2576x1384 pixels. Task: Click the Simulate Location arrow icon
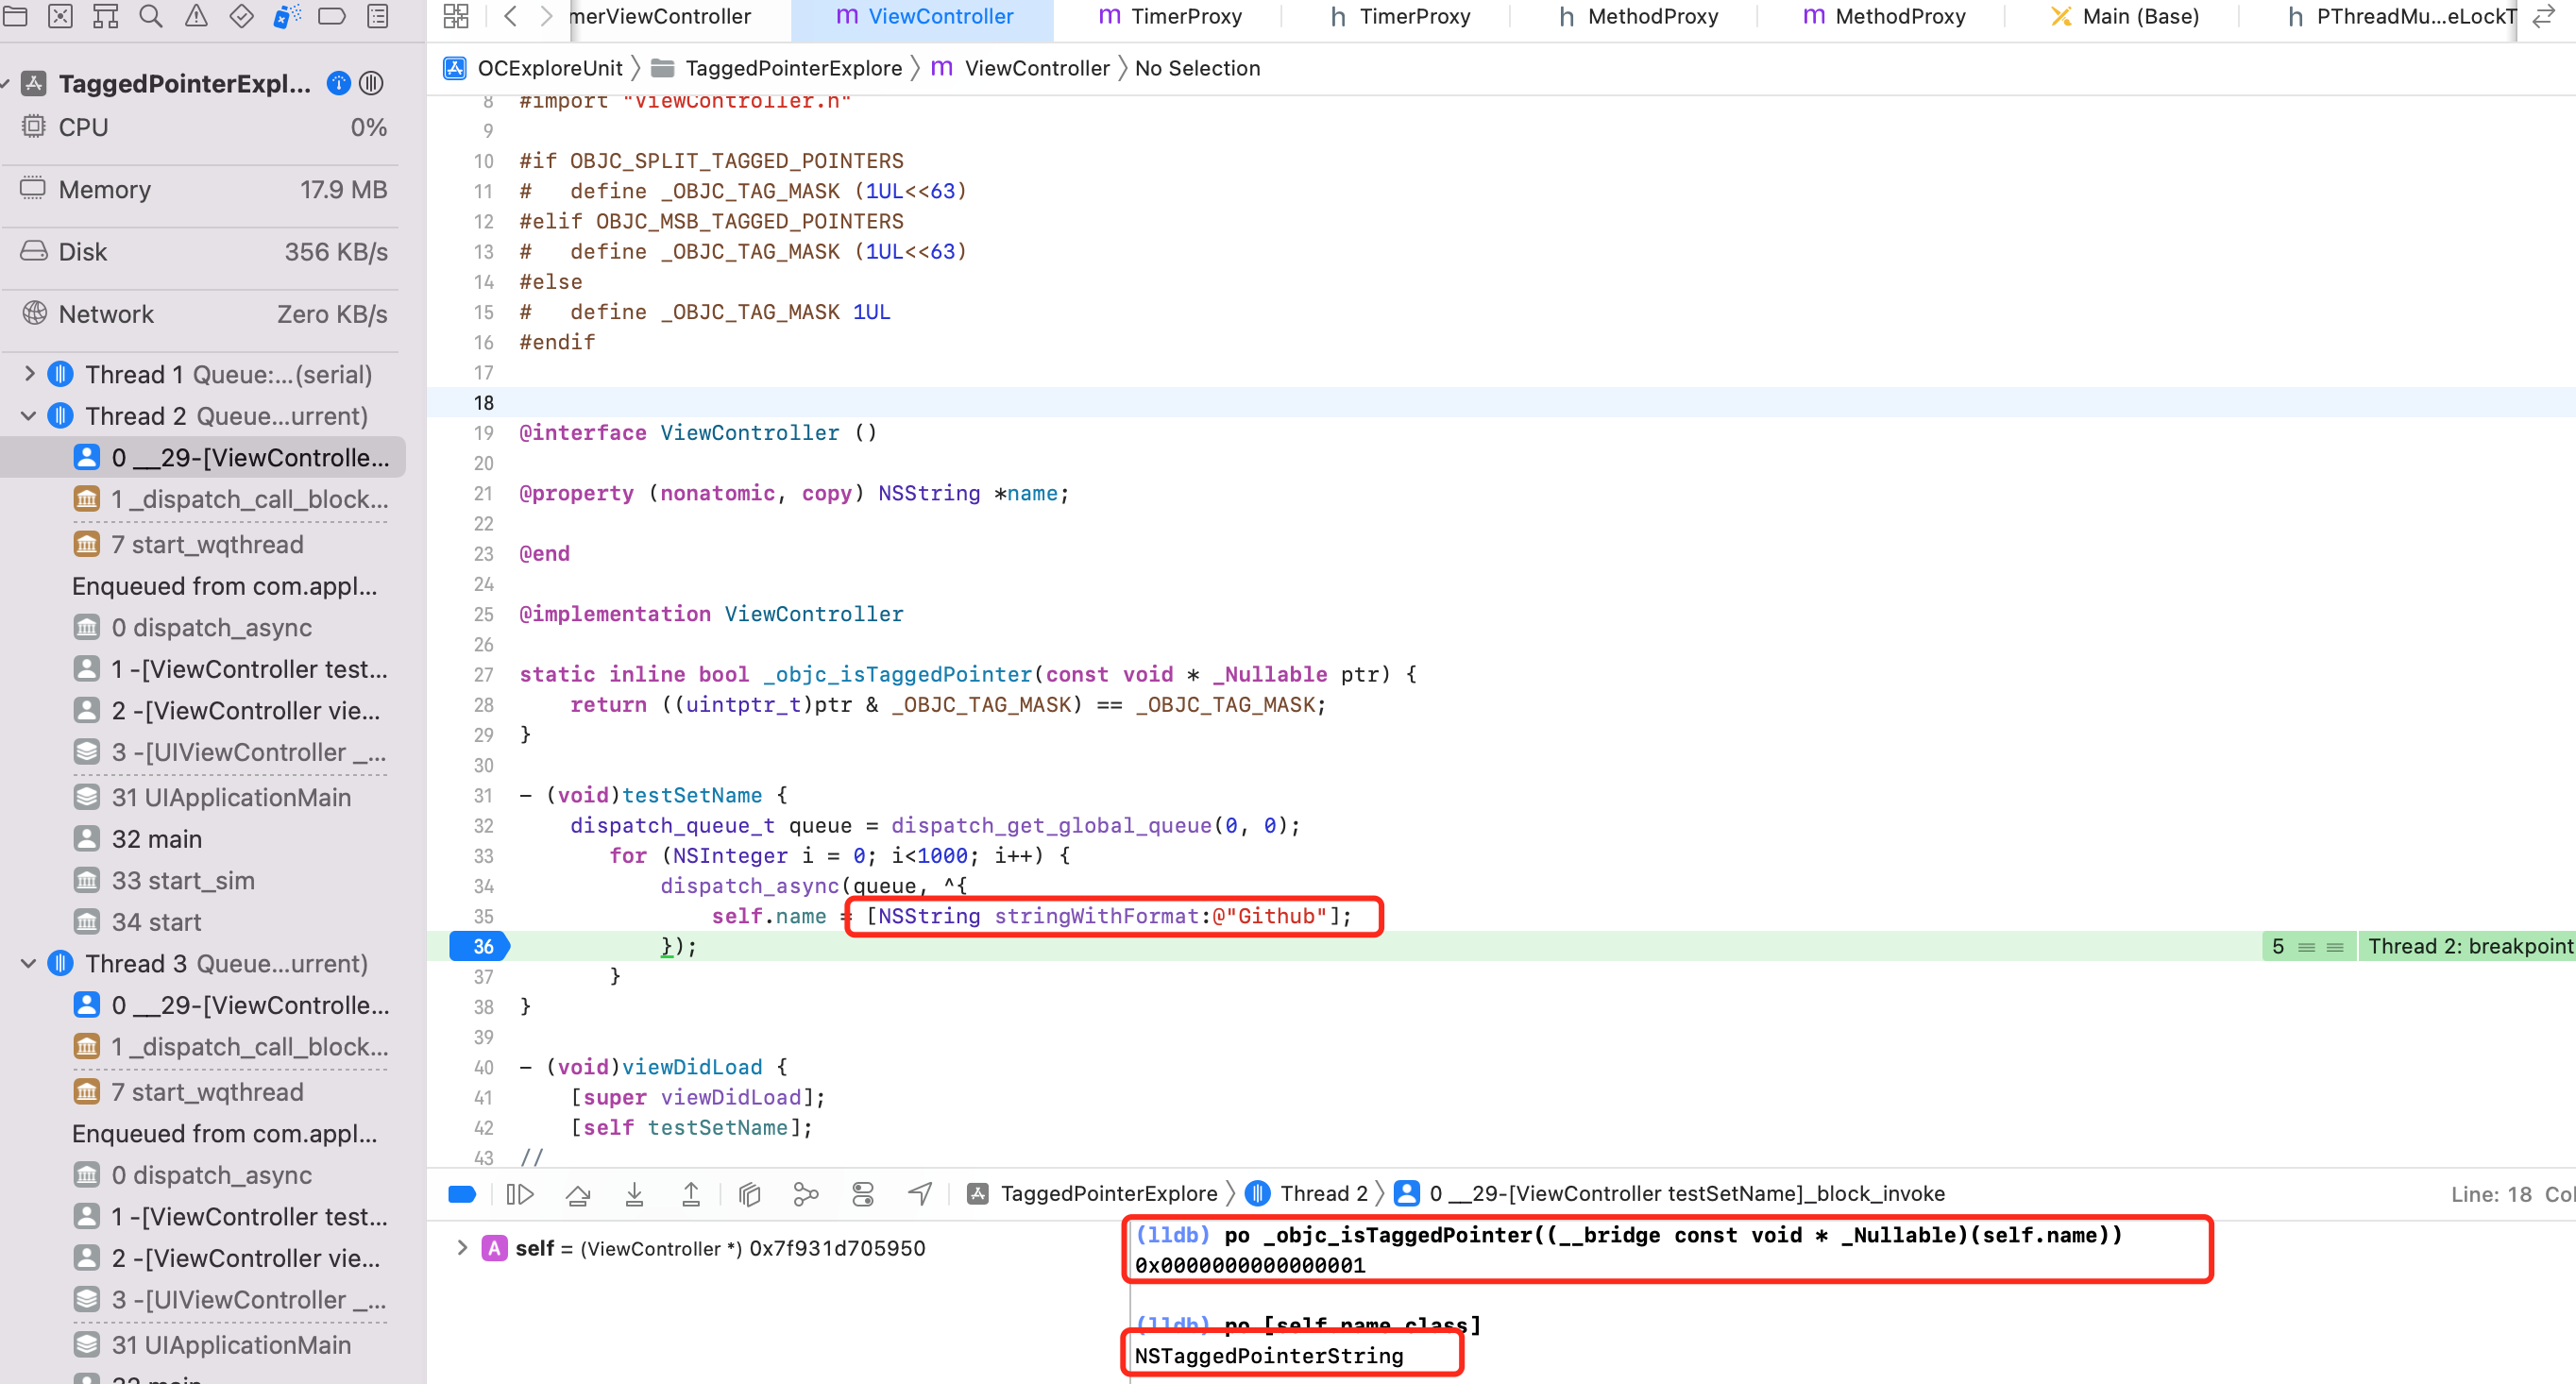[920, 1194]
